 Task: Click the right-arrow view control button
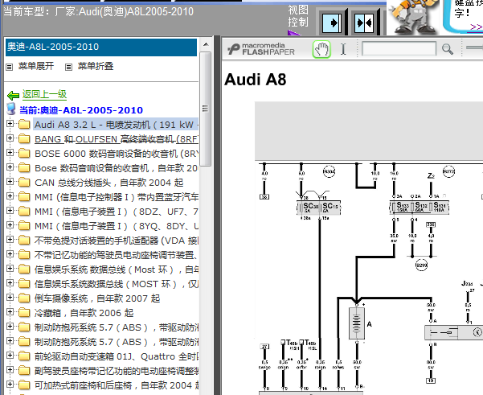click(332, 23)
